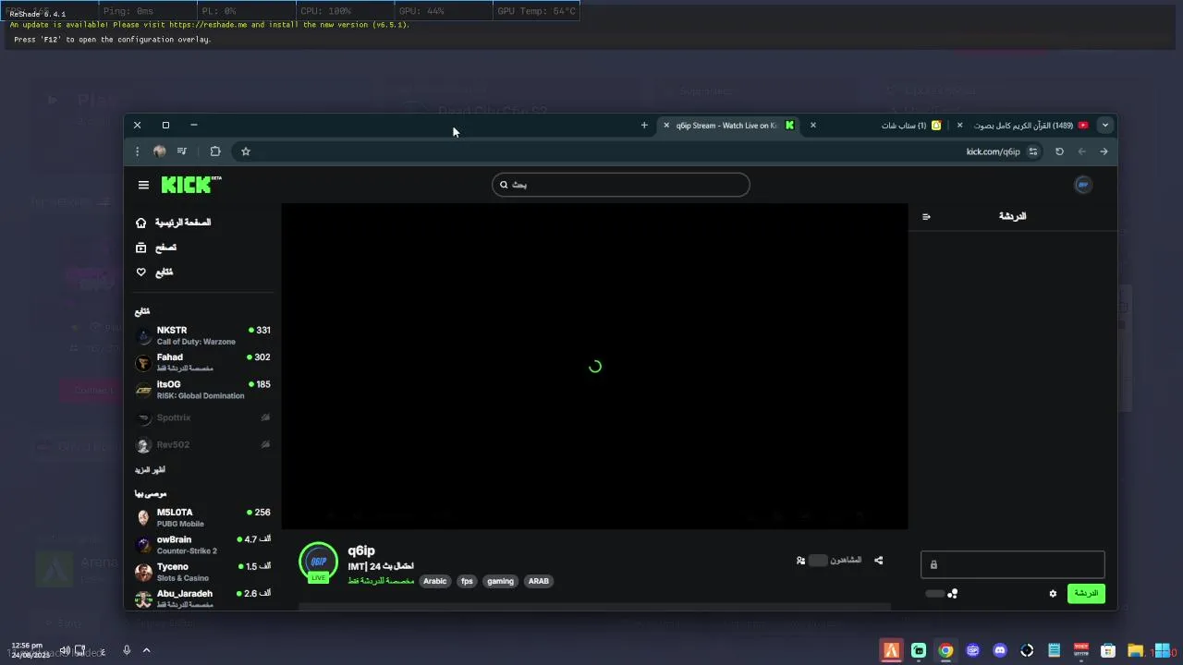Click the fps tag
This screenshot has height=665, width=1183.
[x=467, y=581]
